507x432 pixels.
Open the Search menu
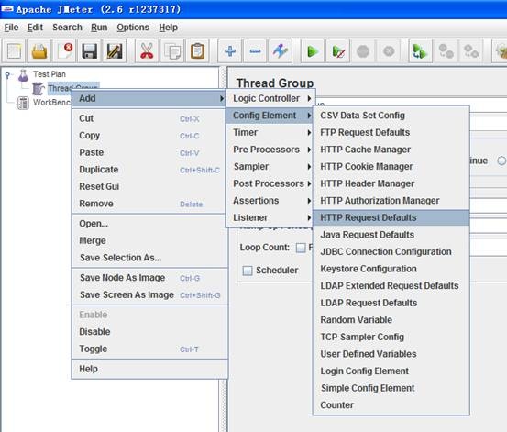[x=67, y=28]
